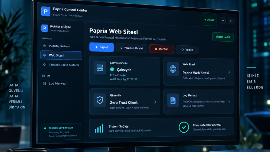This screenshot has width=270, height=152.
Task: Click the Temizlik Takip Sistemi icon
Action: (44, 65)
